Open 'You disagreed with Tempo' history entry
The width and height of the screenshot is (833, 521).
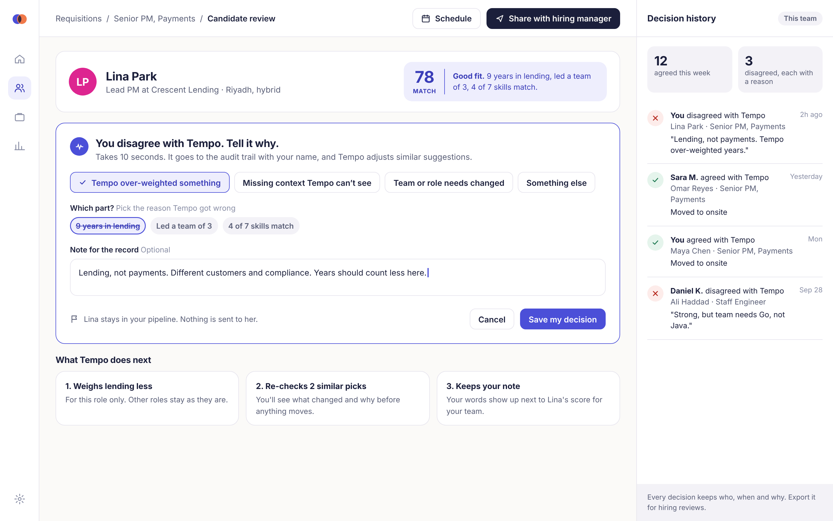[x=735, y=133]
